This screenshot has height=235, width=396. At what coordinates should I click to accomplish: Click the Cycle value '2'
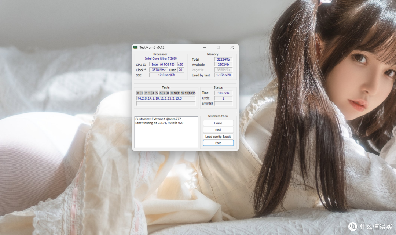223,98
